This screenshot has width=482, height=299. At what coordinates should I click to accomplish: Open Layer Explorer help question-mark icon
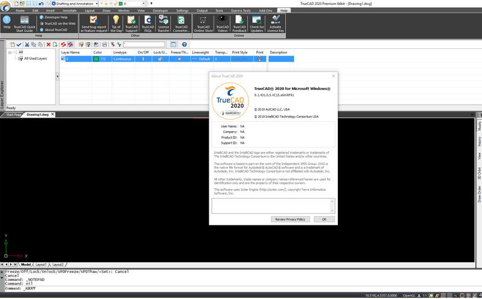click(x=184, y=45)
